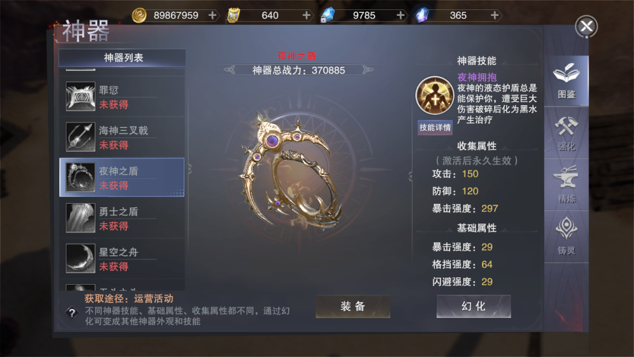Open the 铸灵 emblem icon
The width and height of the screenshot is (634, 357).
click(x=566, y=237)
